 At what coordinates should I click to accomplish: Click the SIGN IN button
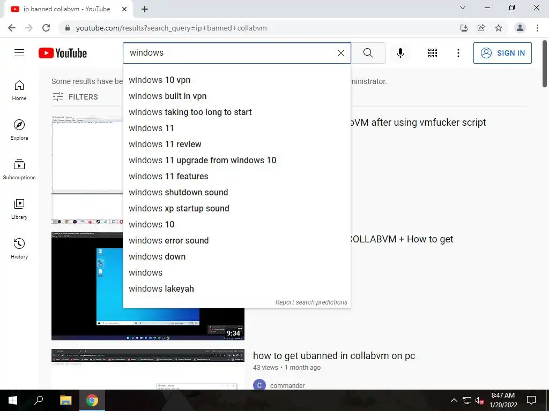[x=502, y=53]
